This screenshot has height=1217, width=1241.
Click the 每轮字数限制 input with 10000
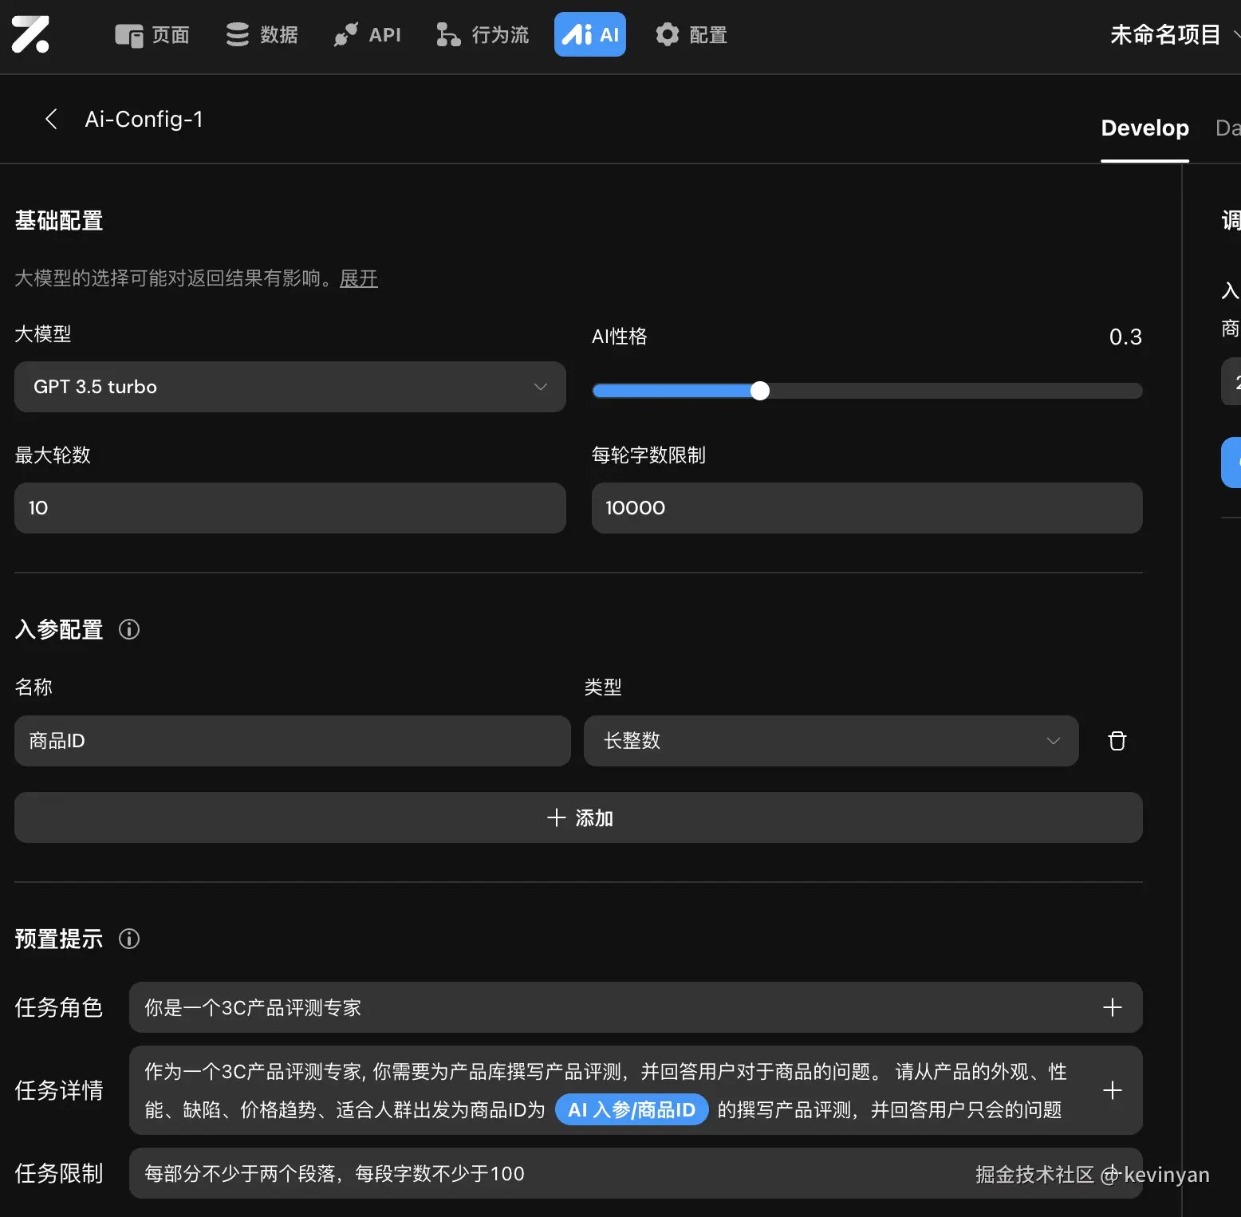(867, 508)
